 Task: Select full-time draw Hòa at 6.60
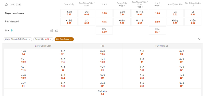[x=104, y=30]
